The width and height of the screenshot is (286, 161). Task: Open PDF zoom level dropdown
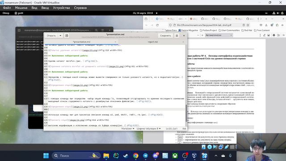[219, 35]
